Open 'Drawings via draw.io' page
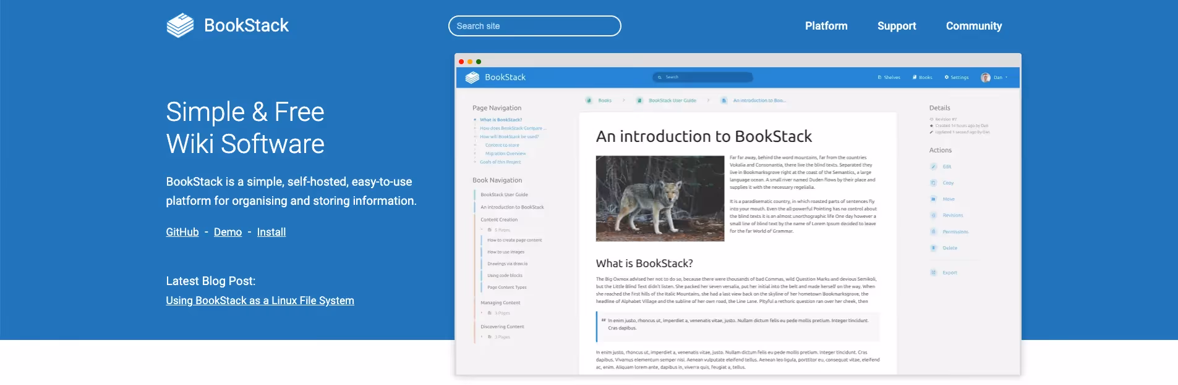The height and width of the screenshot is (385, 1178). pos(508,263)
